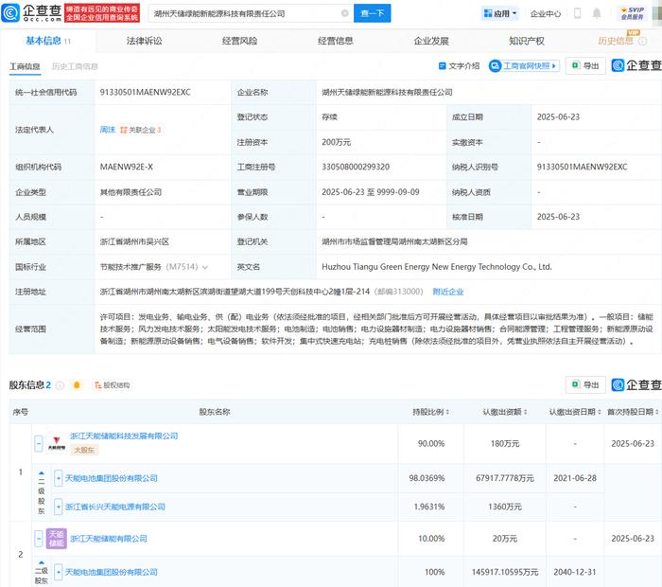This screenshot has width=662, height=587.
Task: Select the 10.00% shareholding cell
Action: (431, 539)
